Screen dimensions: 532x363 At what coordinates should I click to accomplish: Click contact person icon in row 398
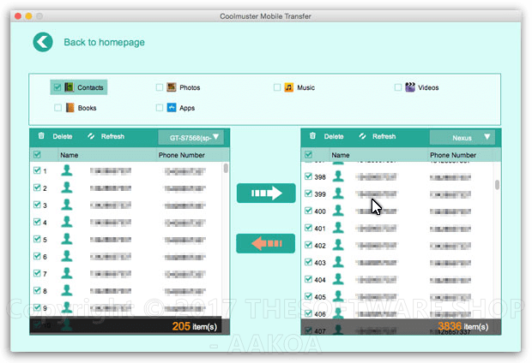338,176
